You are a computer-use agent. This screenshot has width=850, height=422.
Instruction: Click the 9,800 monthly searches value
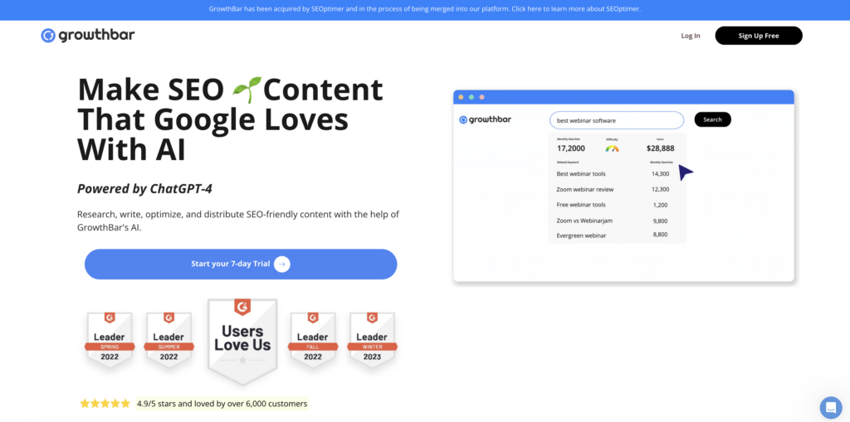point(660,221)
